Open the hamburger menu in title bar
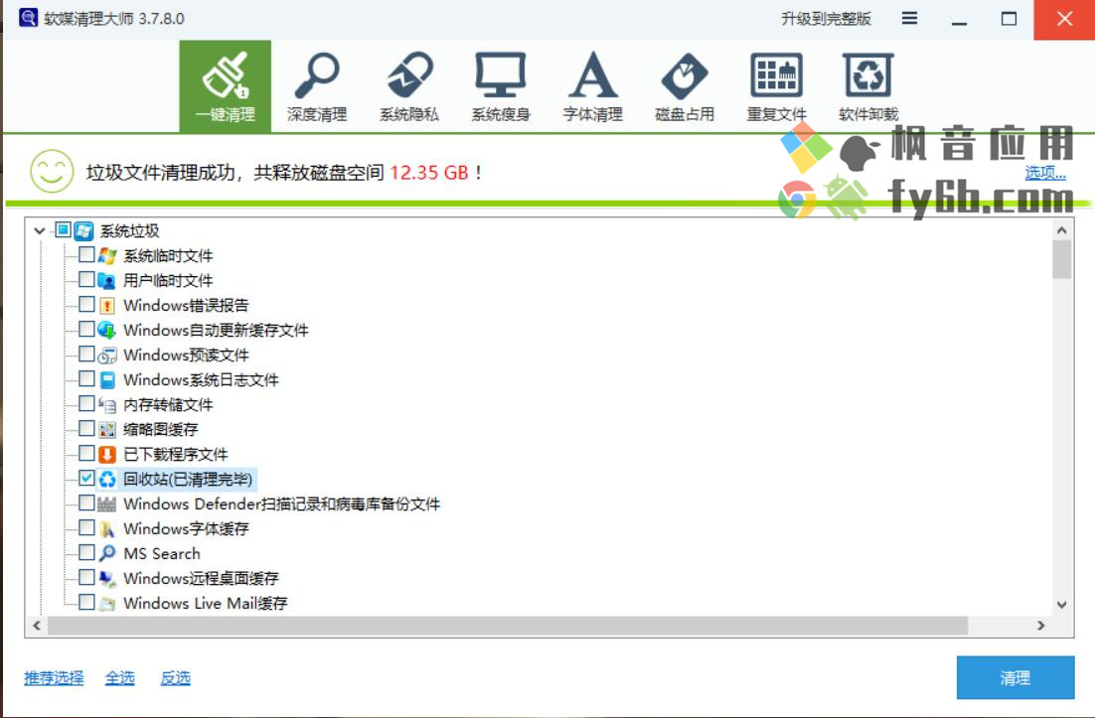Viewport: 1095px width, 718px height. [x=909, y=18]
